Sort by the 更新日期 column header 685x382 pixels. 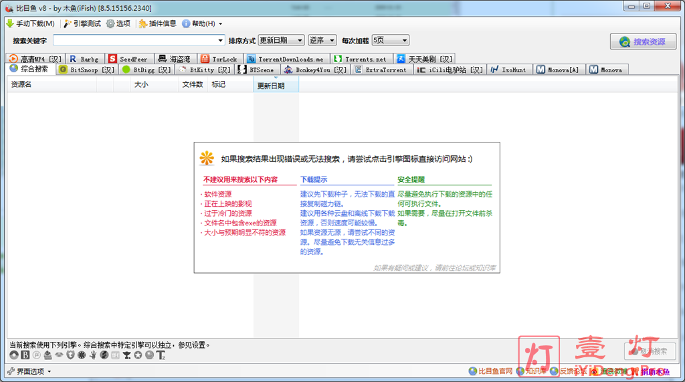pyautogui.click(x=276, y=85)
